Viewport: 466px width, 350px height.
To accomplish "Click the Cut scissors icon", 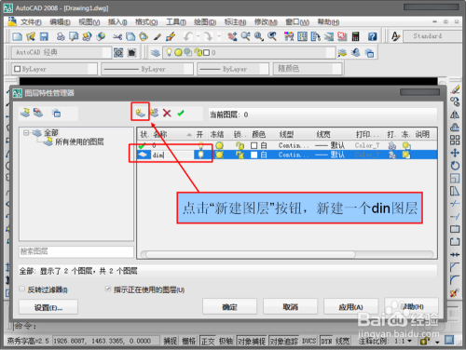I will pyautogui.click(x=117, y=37).
